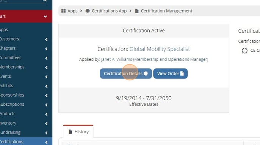Open the Certifications sidebar menu
Screen dimensions: 260x145
pyautogui.click(x=12, y=142)
